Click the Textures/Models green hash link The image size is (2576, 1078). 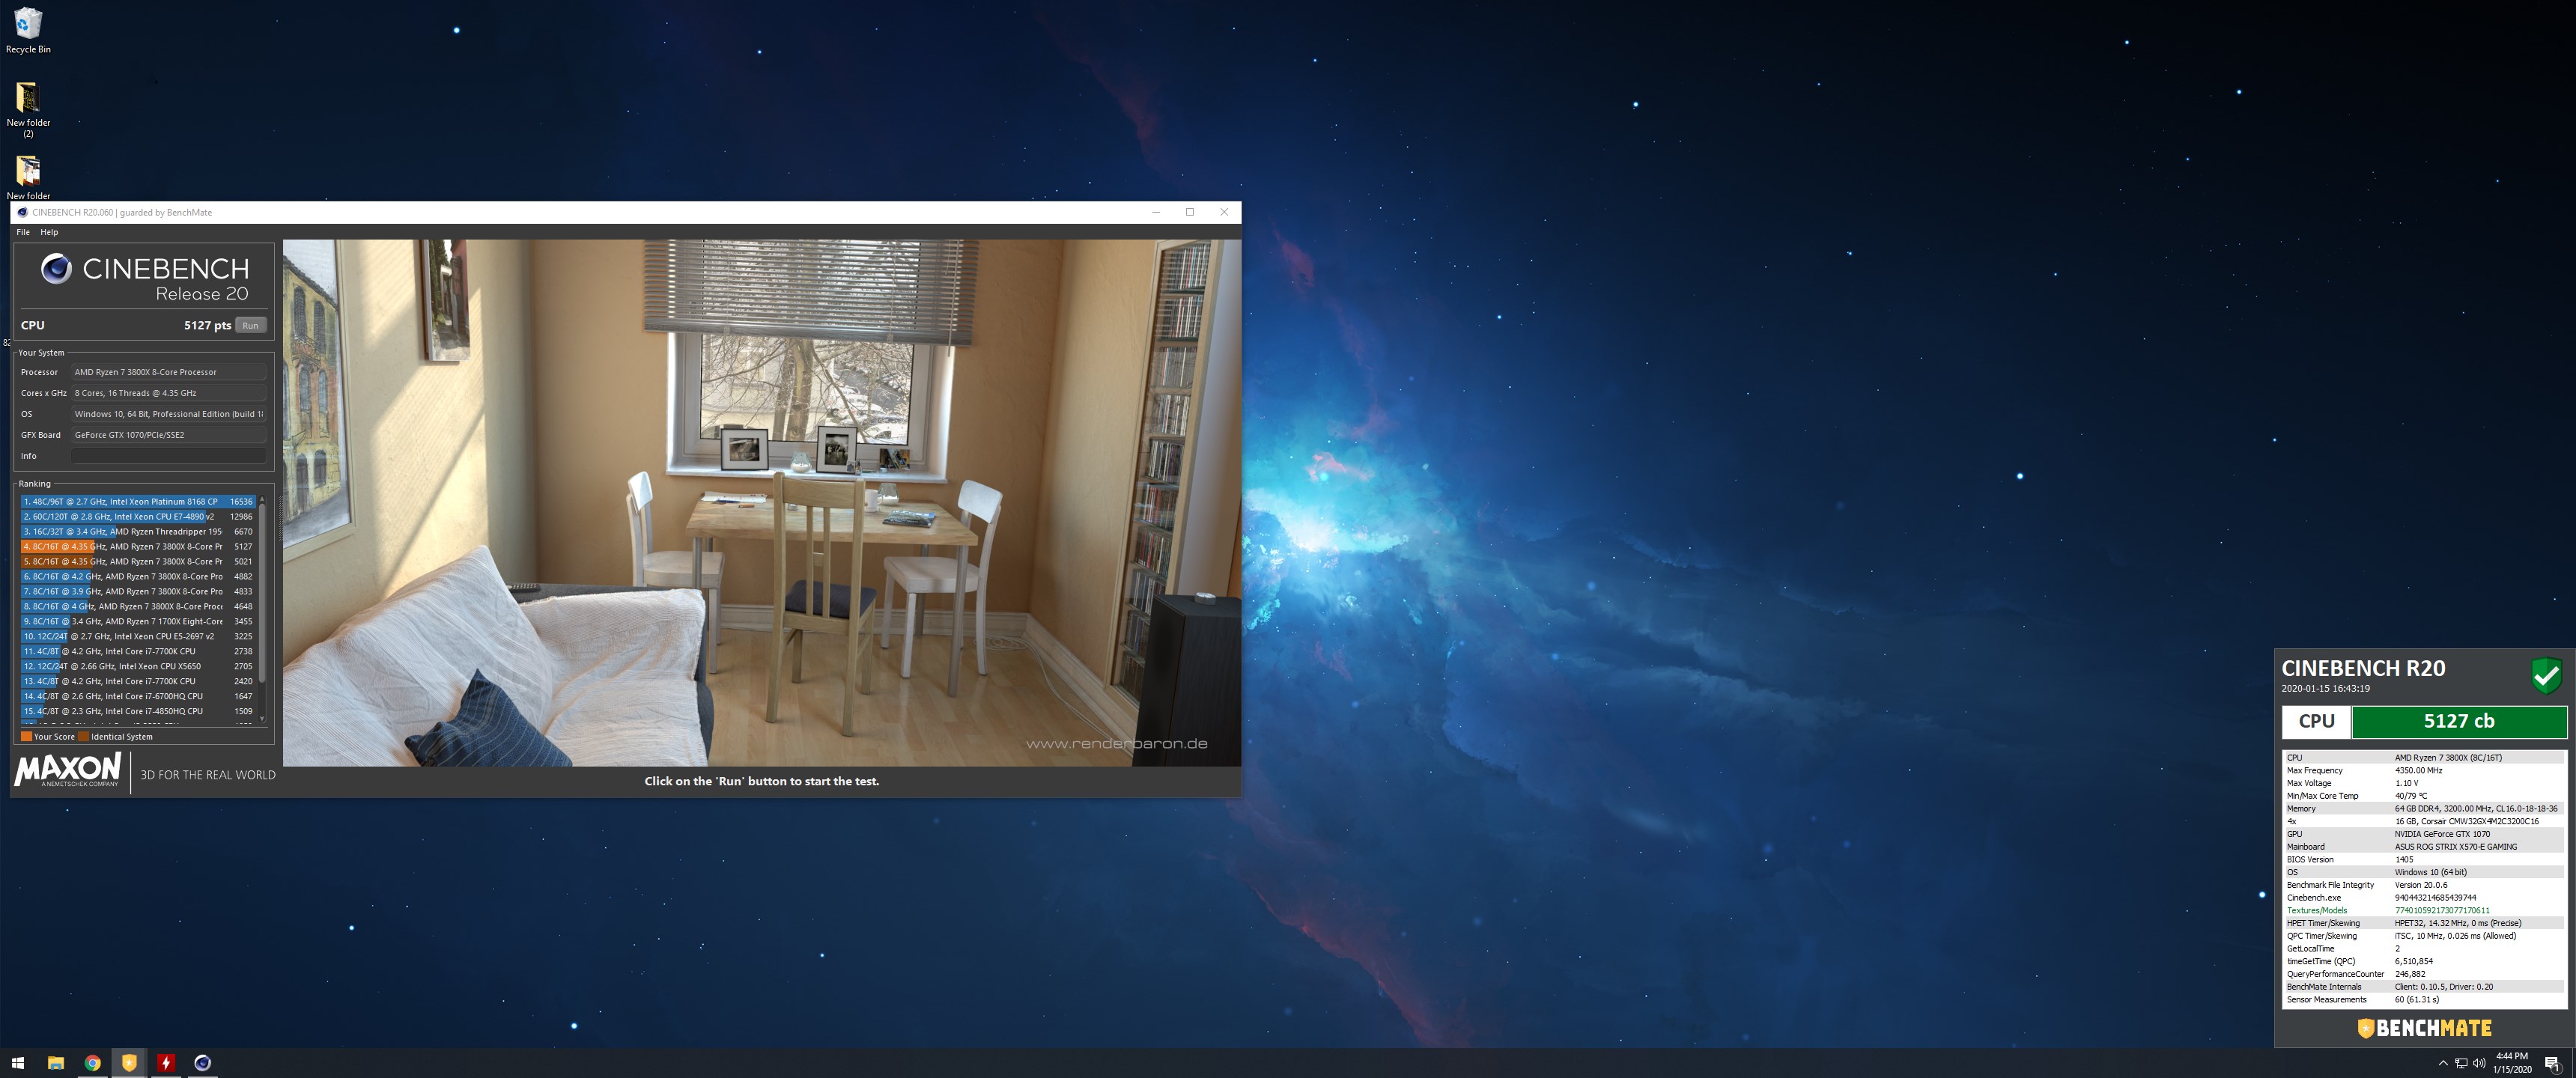coord(2442,911)
